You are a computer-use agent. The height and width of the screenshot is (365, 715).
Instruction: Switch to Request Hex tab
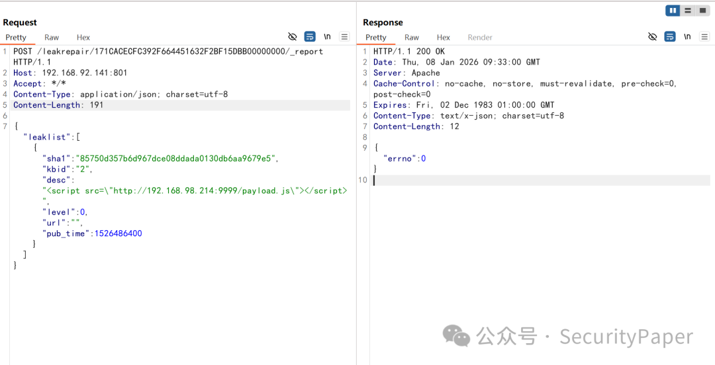83,38
